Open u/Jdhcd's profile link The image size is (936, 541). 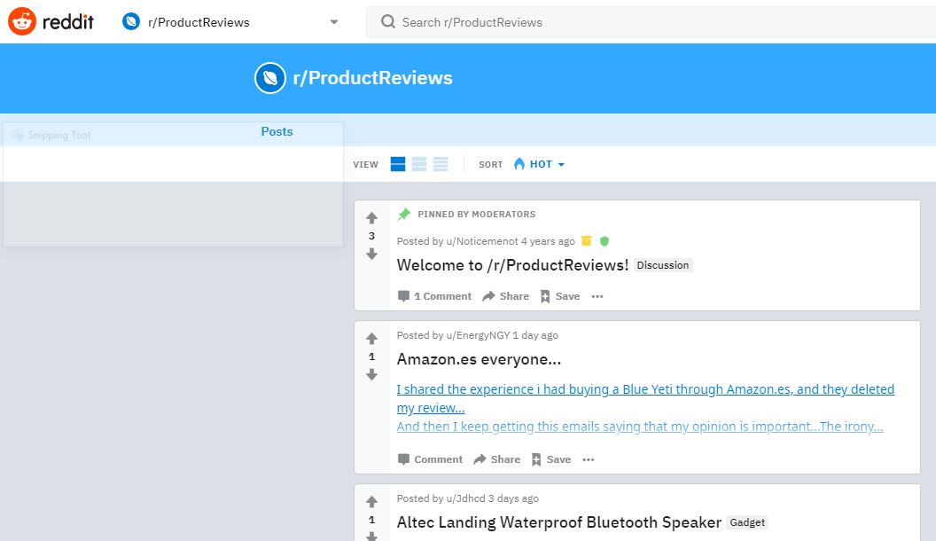465,498
